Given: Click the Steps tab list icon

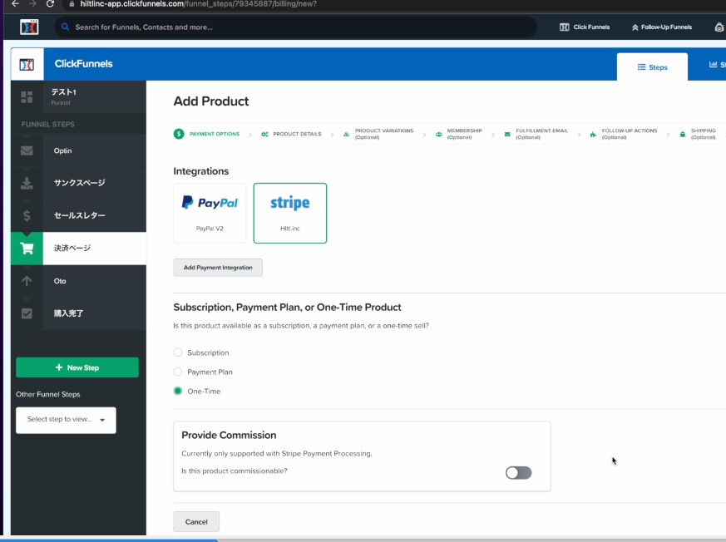Looking at the screenshot, I should 642,67.
